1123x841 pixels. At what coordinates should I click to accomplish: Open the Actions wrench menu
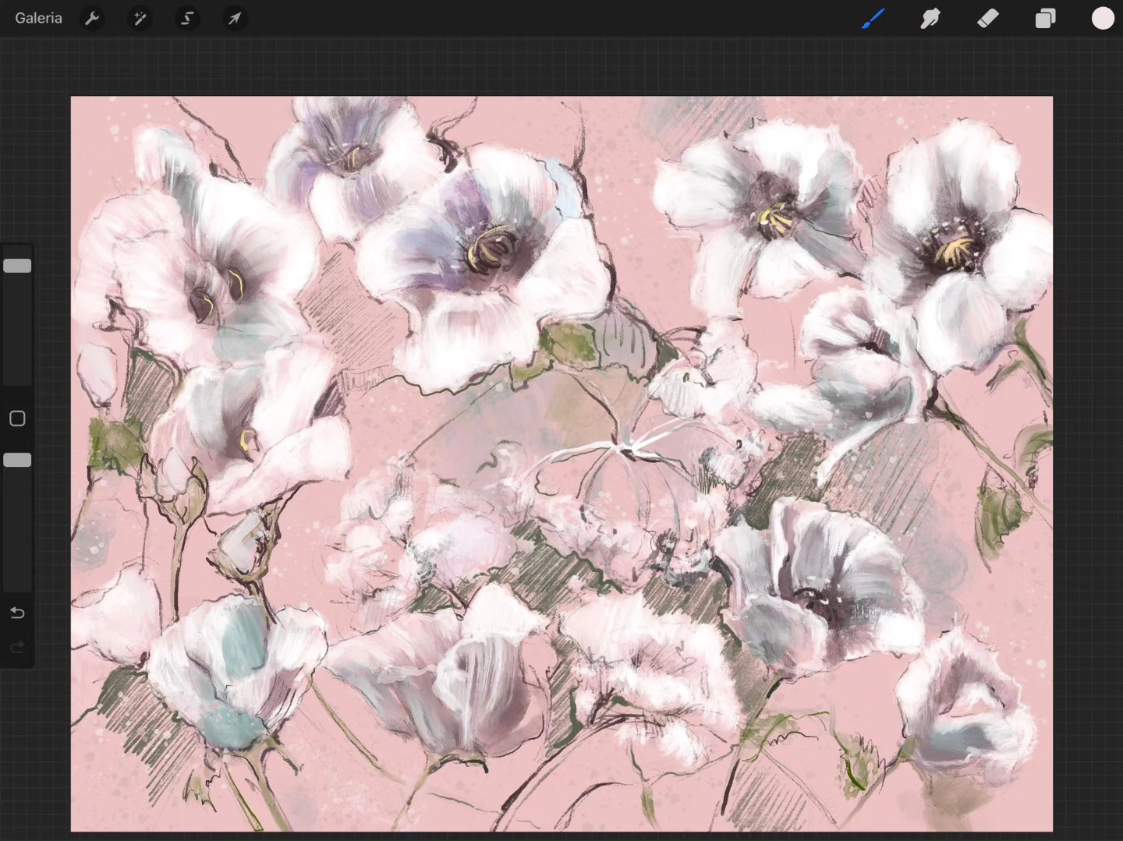[92, 18]
